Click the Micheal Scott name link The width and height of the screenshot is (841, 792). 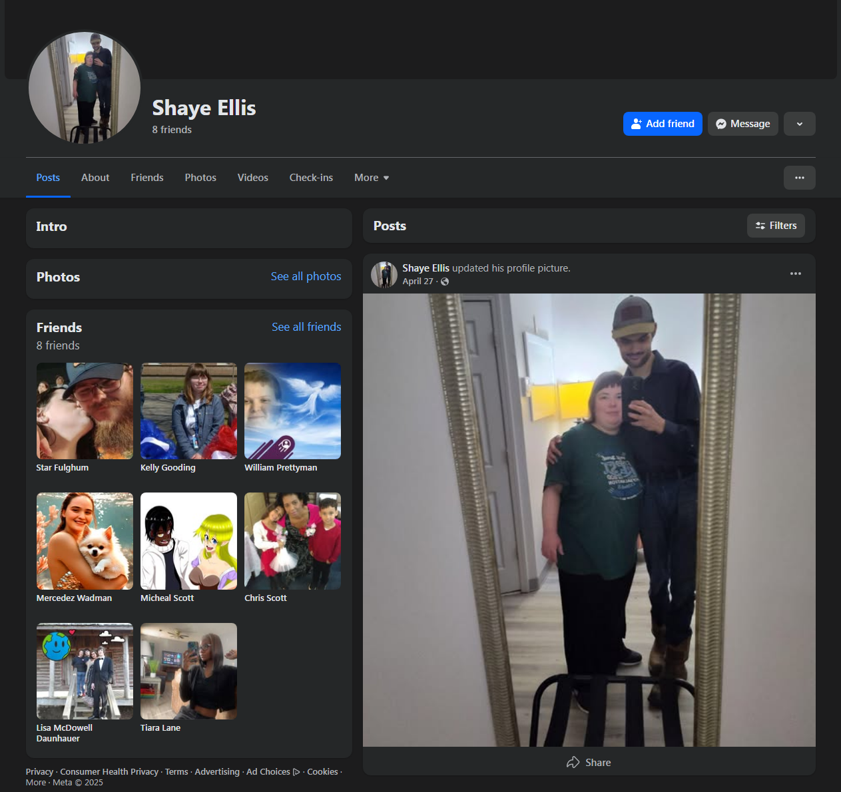pos(167,598)
